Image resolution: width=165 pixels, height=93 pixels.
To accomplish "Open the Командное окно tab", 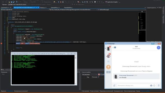I will pyautogui.click(x=118, y=91).
